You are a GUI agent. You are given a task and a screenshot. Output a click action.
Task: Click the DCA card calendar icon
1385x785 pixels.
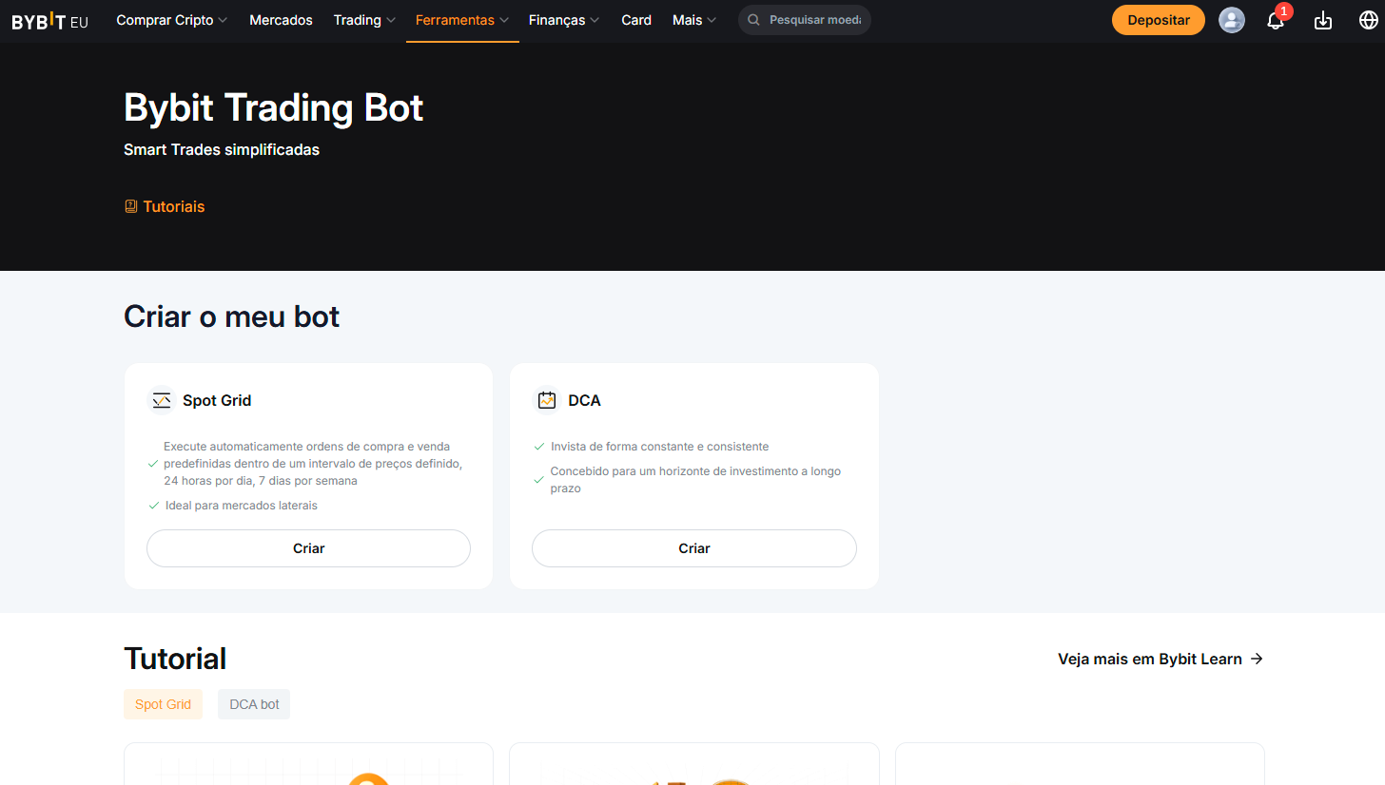coord(546,400)
